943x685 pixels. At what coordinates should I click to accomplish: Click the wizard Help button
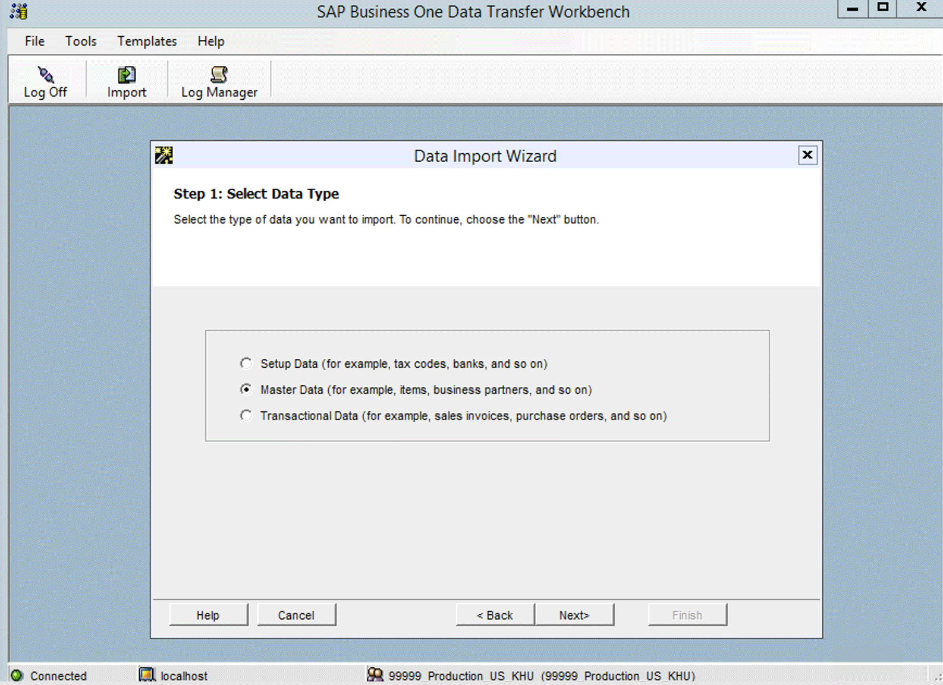[208, 615]
